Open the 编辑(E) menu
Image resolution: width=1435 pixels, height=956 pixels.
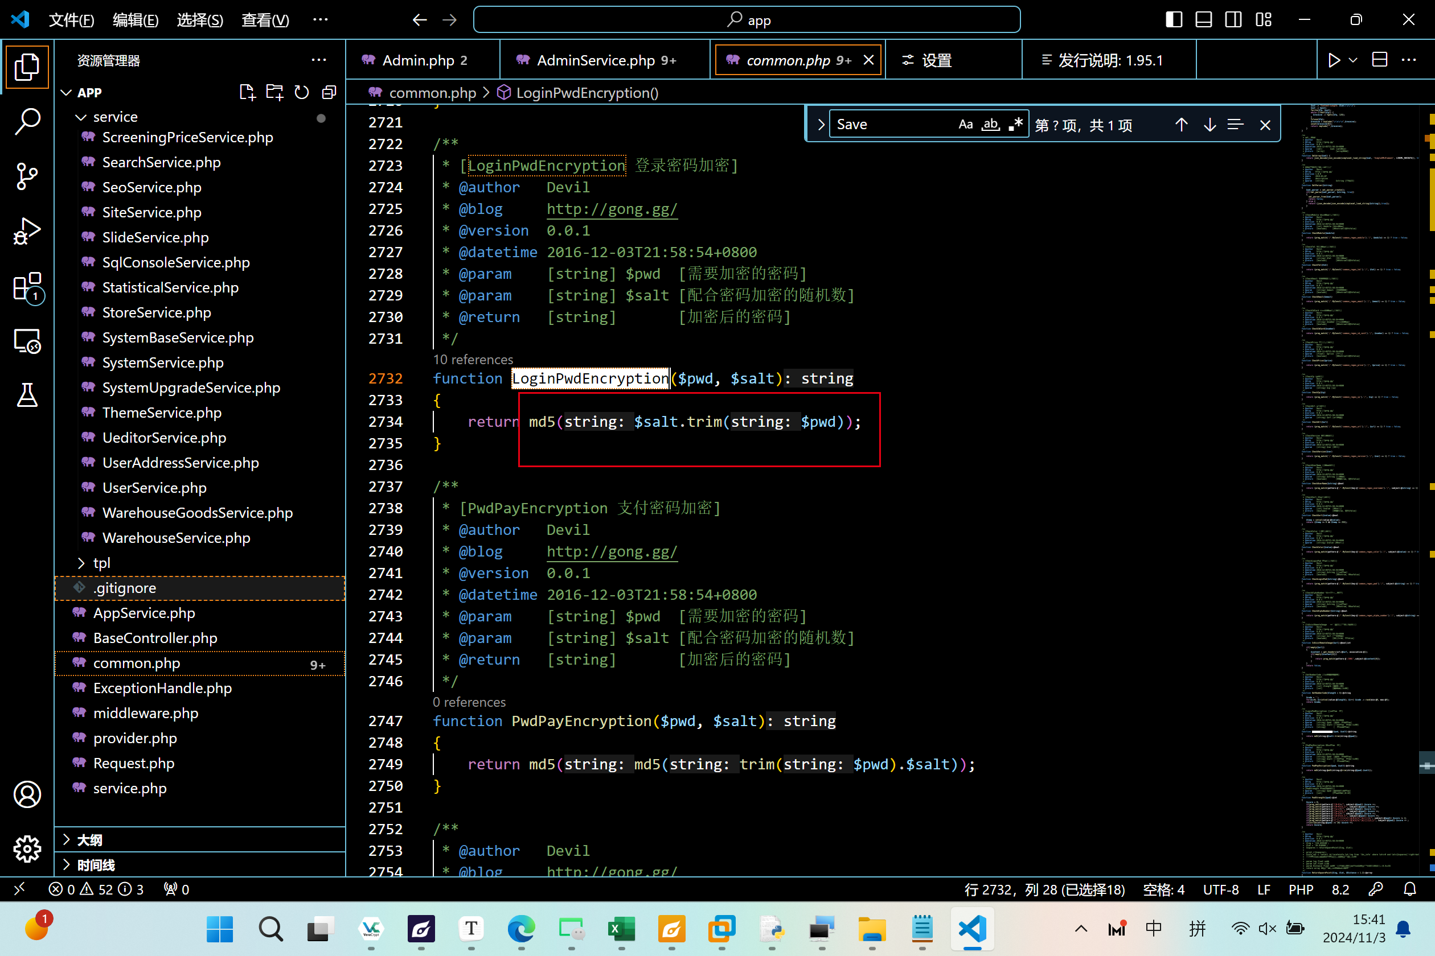tap(136, 20)
